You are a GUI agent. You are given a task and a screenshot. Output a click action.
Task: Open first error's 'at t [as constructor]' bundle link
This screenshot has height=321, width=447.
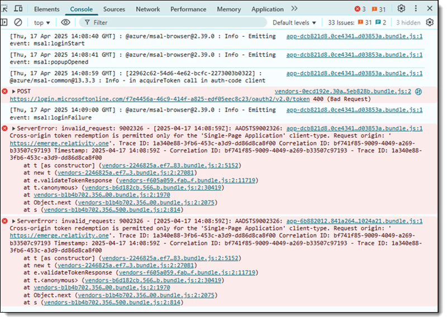170,165
